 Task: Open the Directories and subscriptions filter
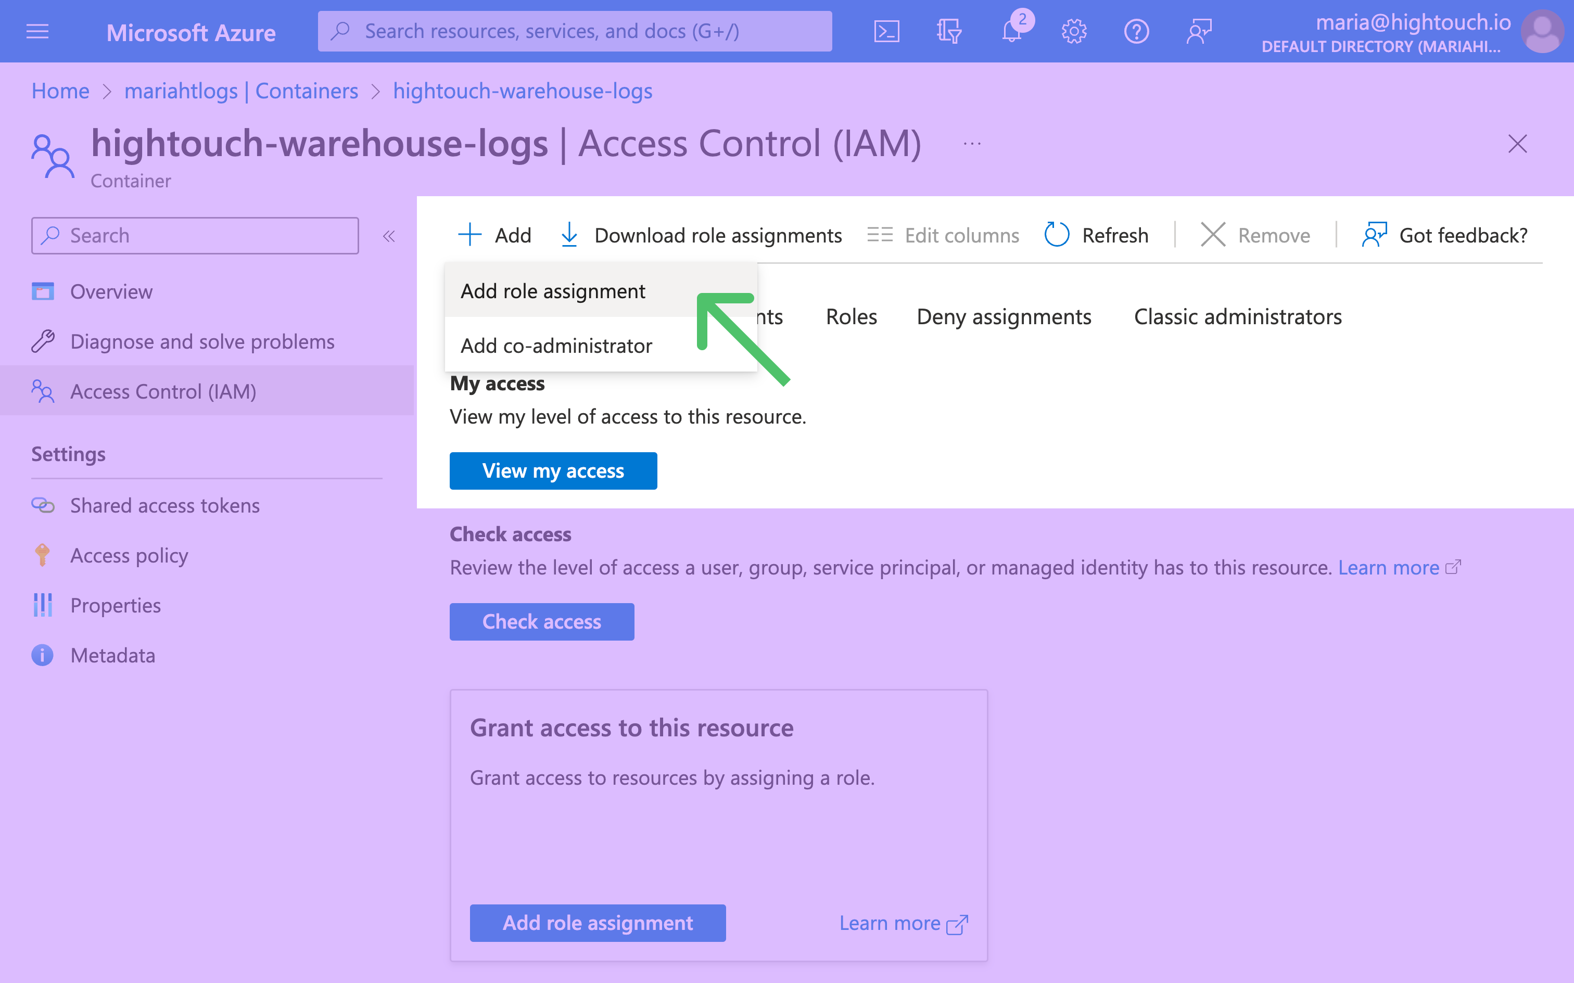(x=948, y=31)
